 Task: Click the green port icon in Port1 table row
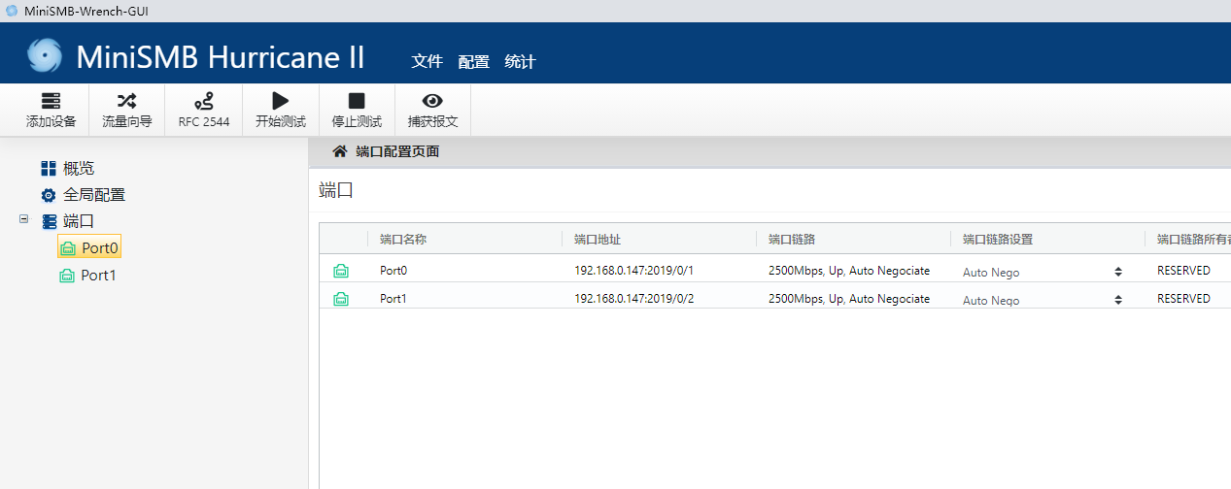[x=341, y=299]
